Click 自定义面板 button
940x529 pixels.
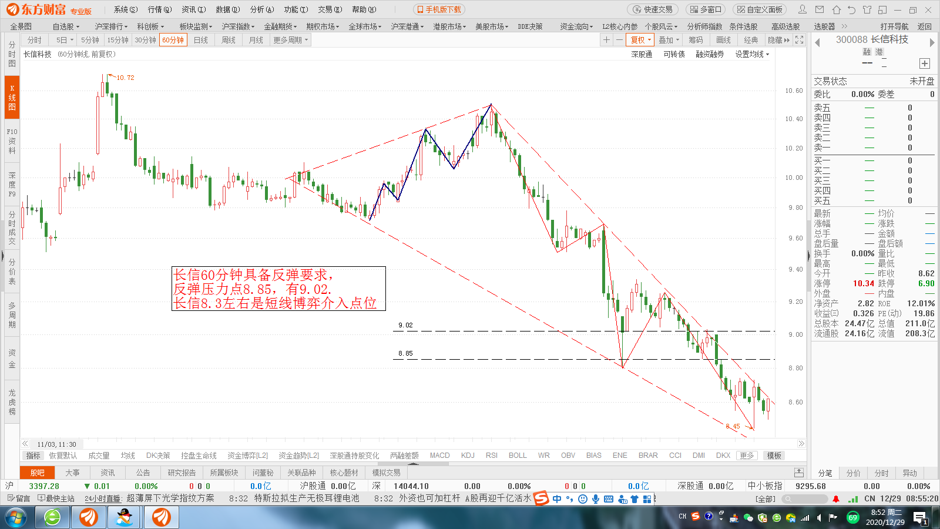pos(760,9)
